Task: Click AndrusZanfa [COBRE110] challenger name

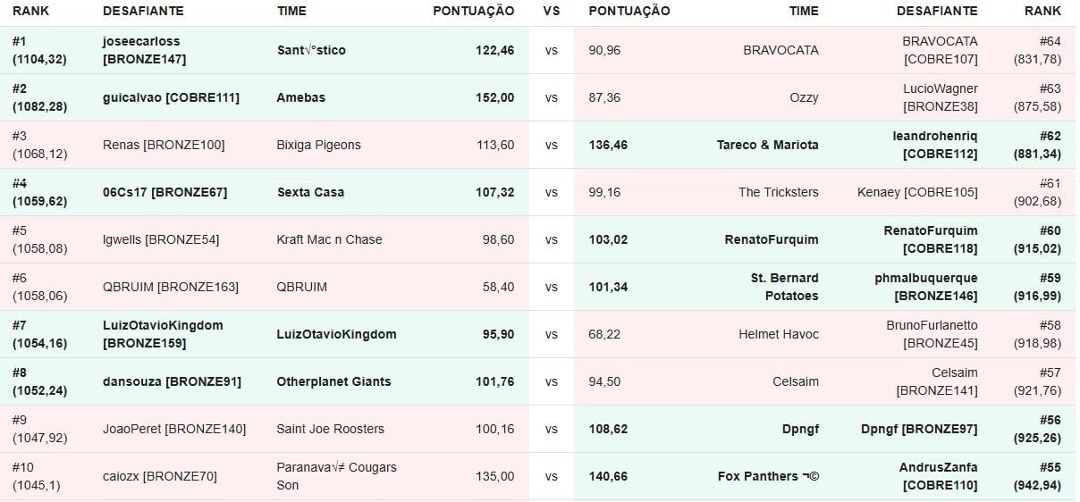Action: pos(938,476)
